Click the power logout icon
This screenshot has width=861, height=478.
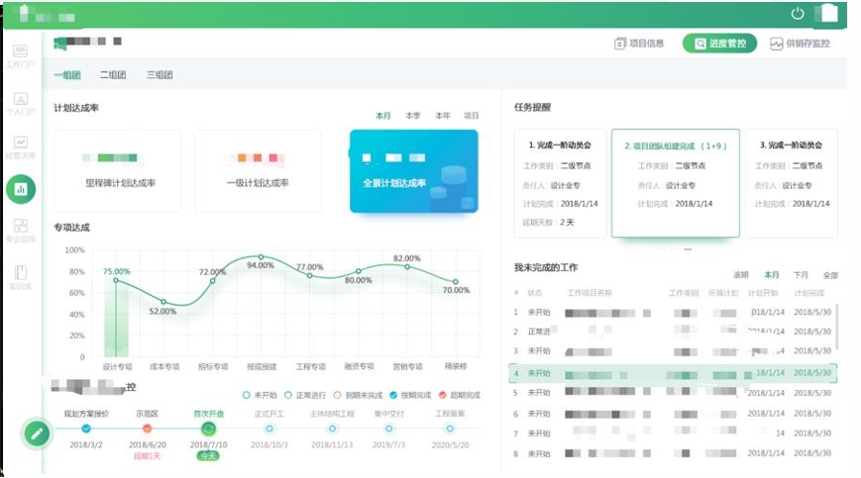(798, 14)
